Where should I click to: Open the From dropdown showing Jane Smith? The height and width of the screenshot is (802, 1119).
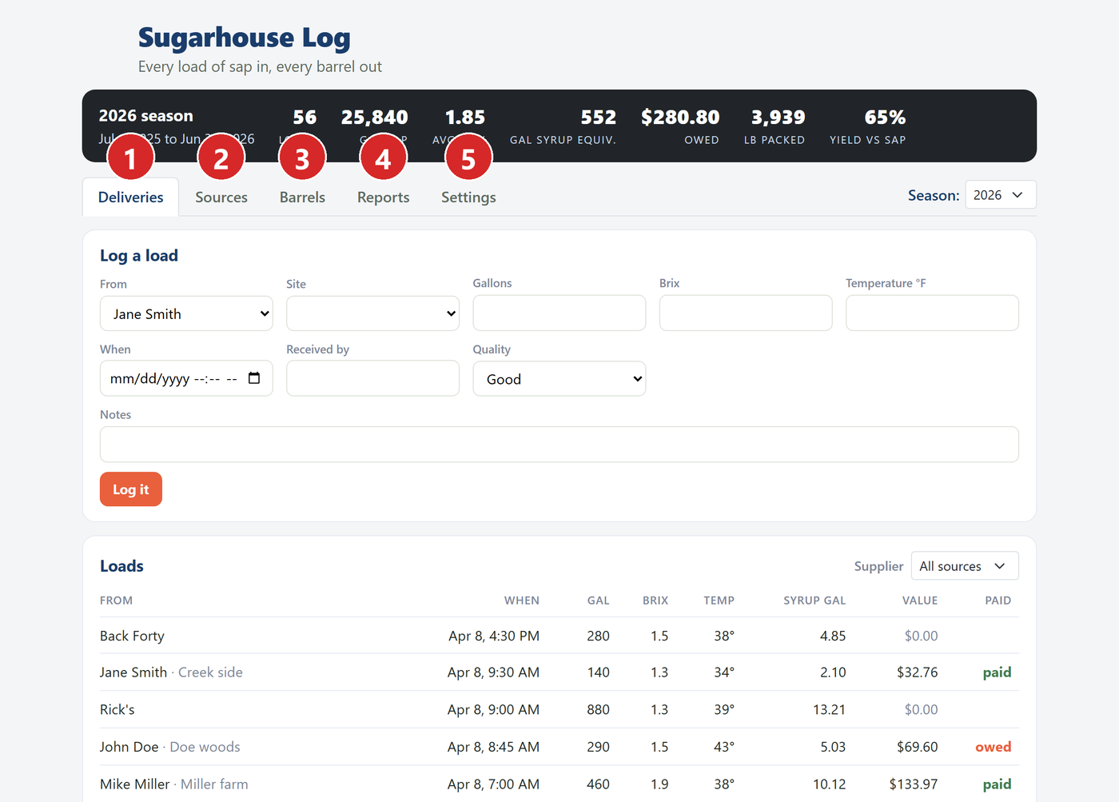coord(186,313)
